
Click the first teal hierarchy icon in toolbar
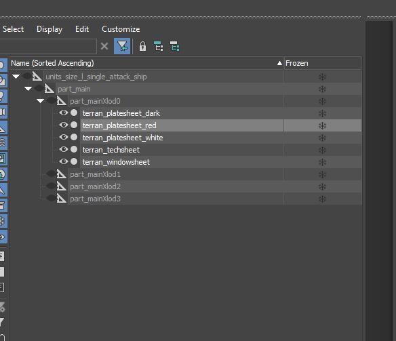[159, 46]
